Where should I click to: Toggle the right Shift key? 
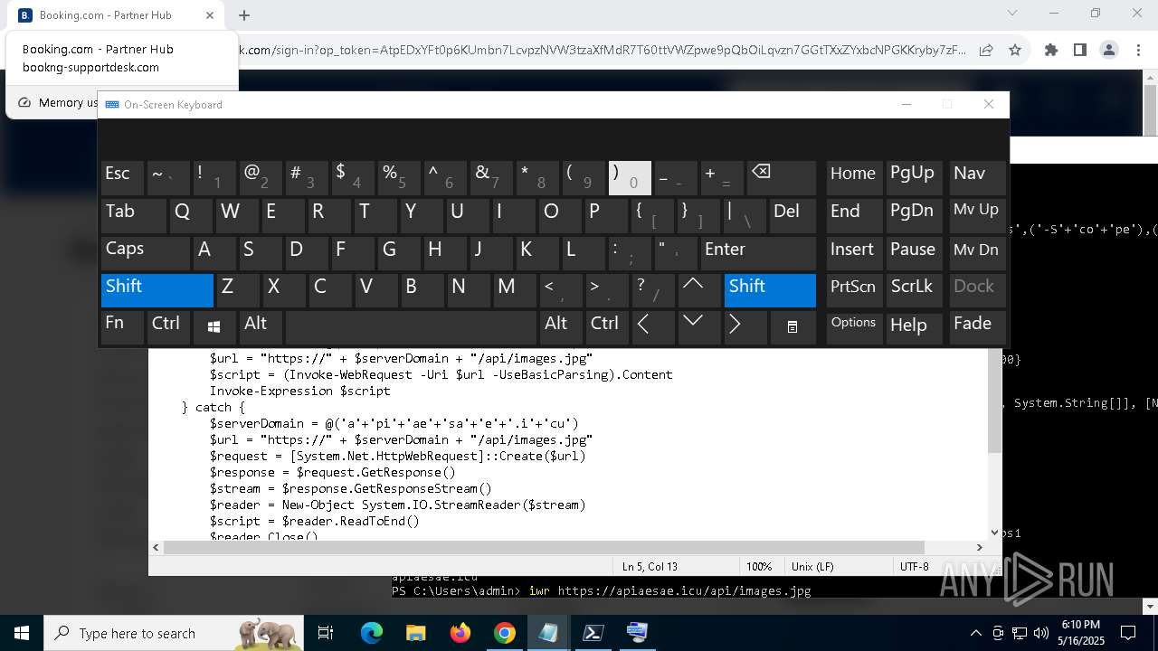770,289
